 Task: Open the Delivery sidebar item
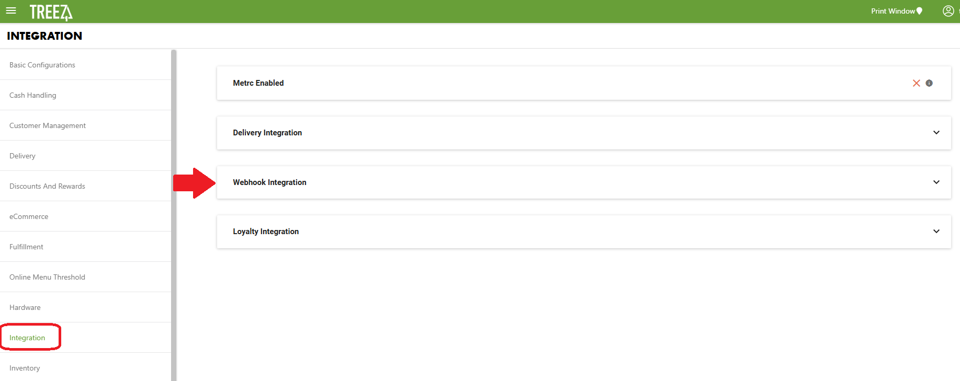click(22, 156)
